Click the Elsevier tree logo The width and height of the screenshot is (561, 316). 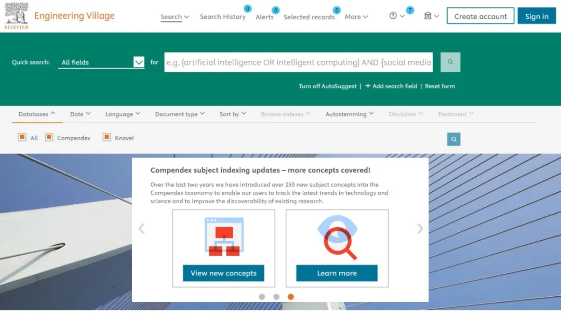pos(16,16)
